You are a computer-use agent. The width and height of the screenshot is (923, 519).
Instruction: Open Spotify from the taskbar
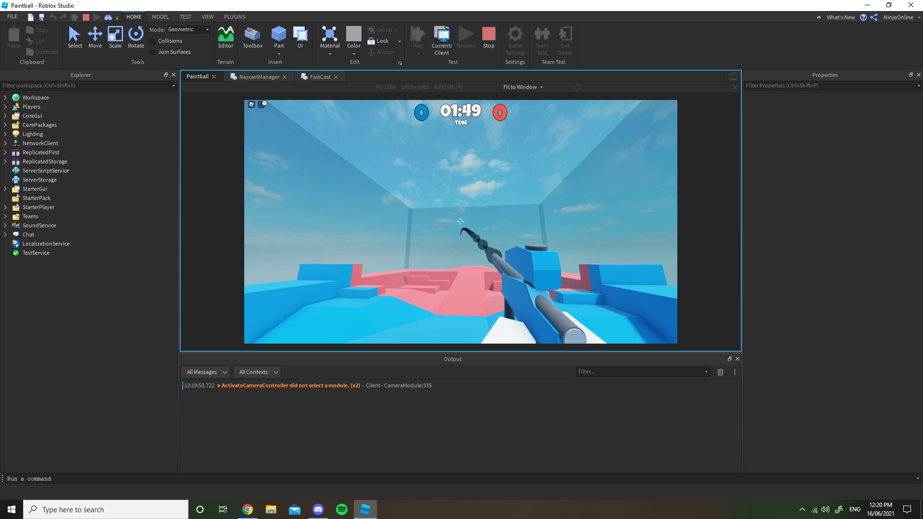point(342,509)
